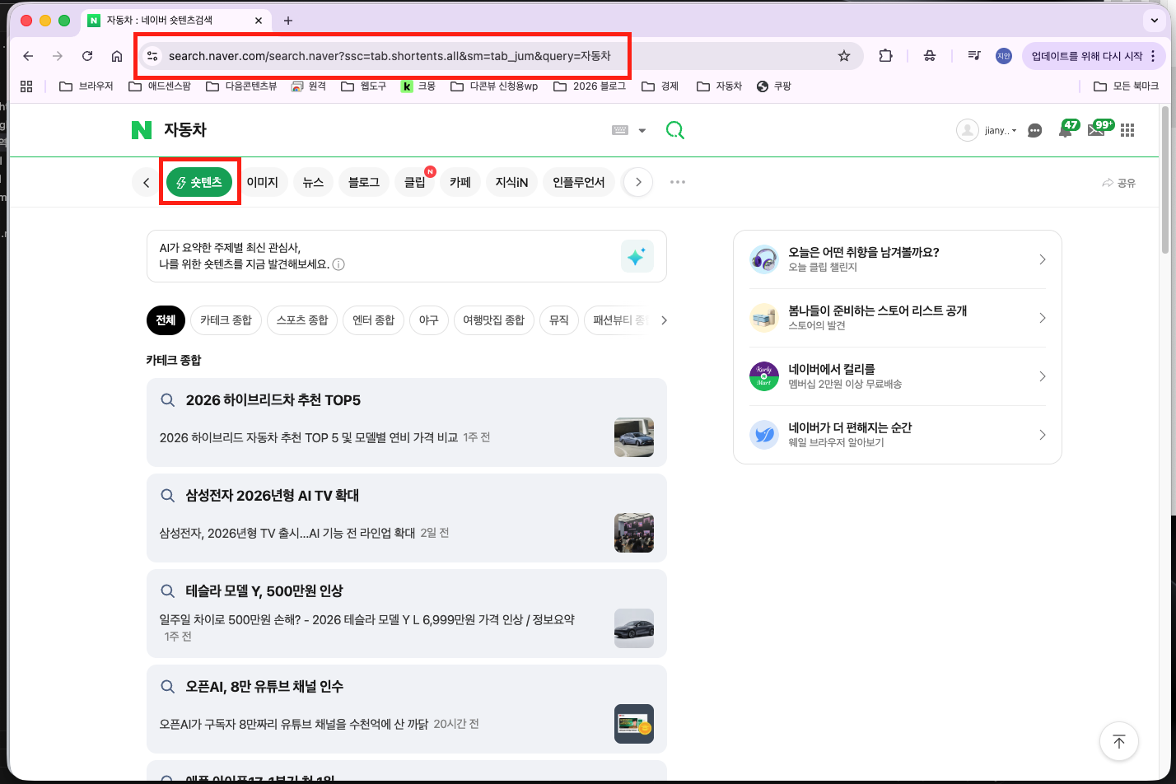Expand more search tabs with the right chevron
The image size is (1176, 784).
tap(637, 182)
